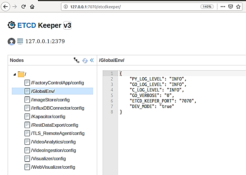This screenshot has height=175, width=246.
Task: Refresh the etcd node tree
Action: 85,60
